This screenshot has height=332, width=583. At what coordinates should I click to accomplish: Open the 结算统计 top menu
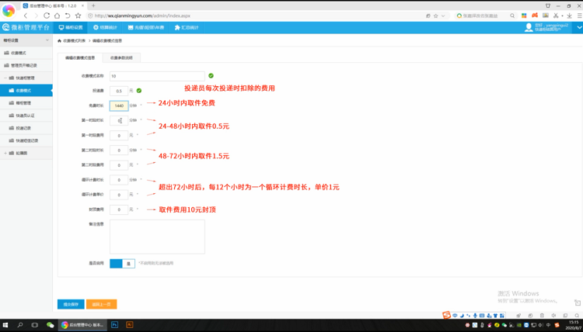point(105,27)
